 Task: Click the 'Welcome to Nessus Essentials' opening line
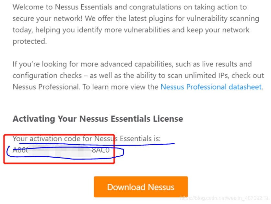[x=130, y=7]
